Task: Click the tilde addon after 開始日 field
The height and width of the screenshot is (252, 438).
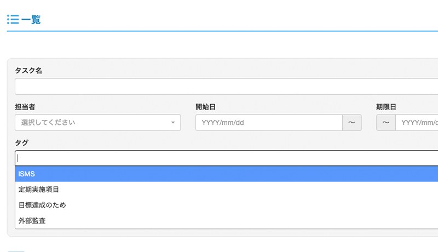Action: (x=352, y=122)
